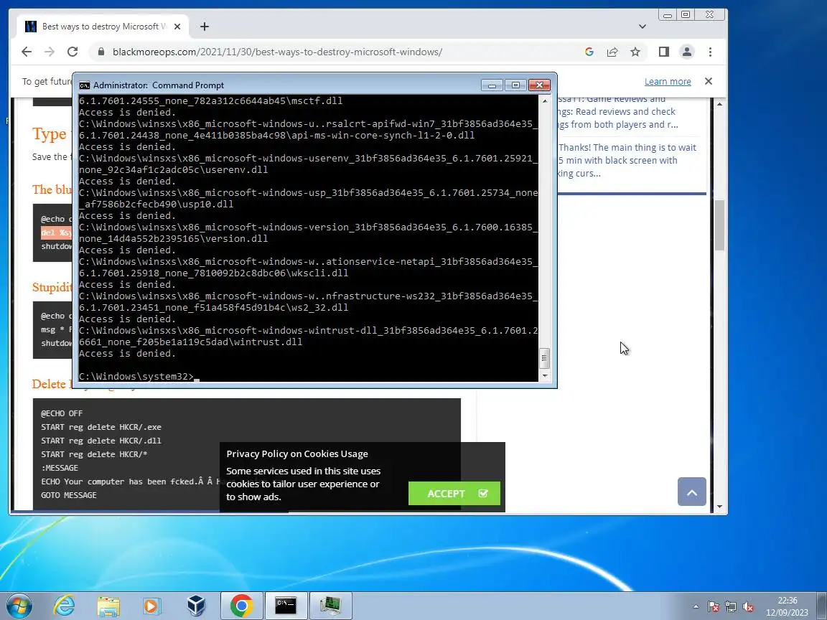The height and width of the screenshot is (620, 827).
Task: Click the Show desktop strip
Action: [x=821, y=606]
